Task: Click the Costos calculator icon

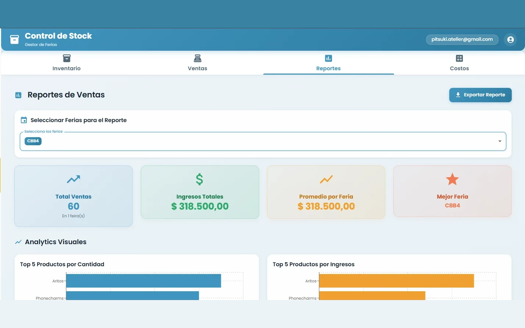Action: [x=459, y=58]
